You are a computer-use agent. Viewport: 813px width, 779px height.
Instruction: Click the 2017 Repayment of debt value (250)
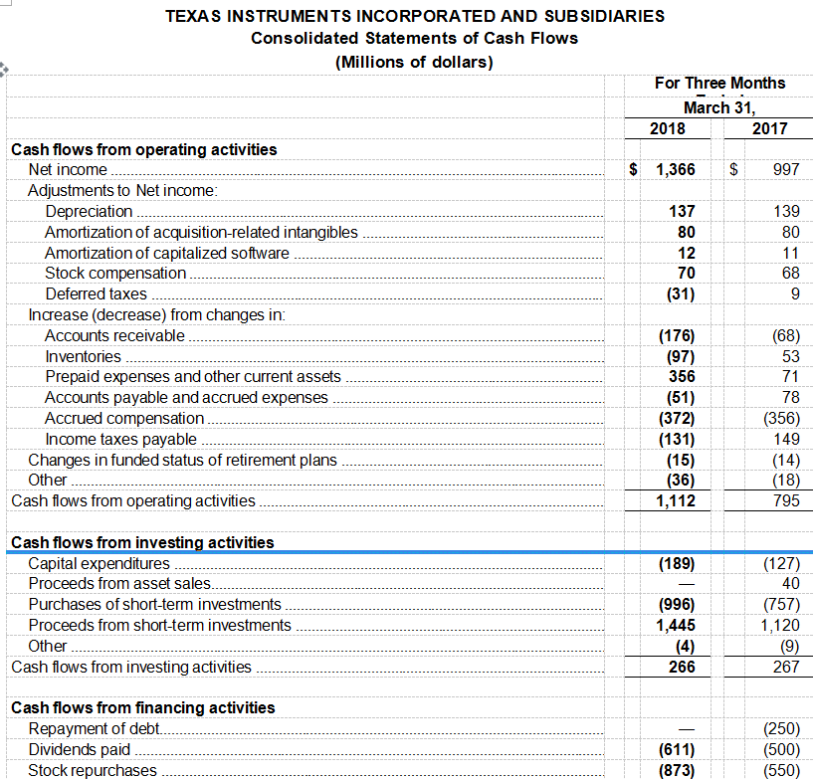click(x=781, y=728)
